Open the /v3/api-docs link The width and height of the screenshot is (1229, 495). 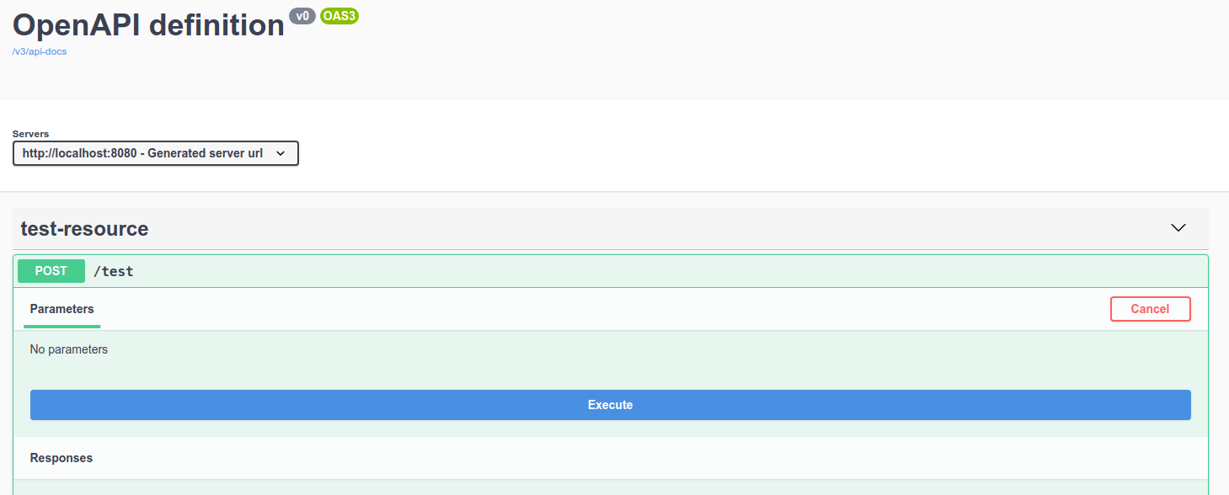(39, 51)
